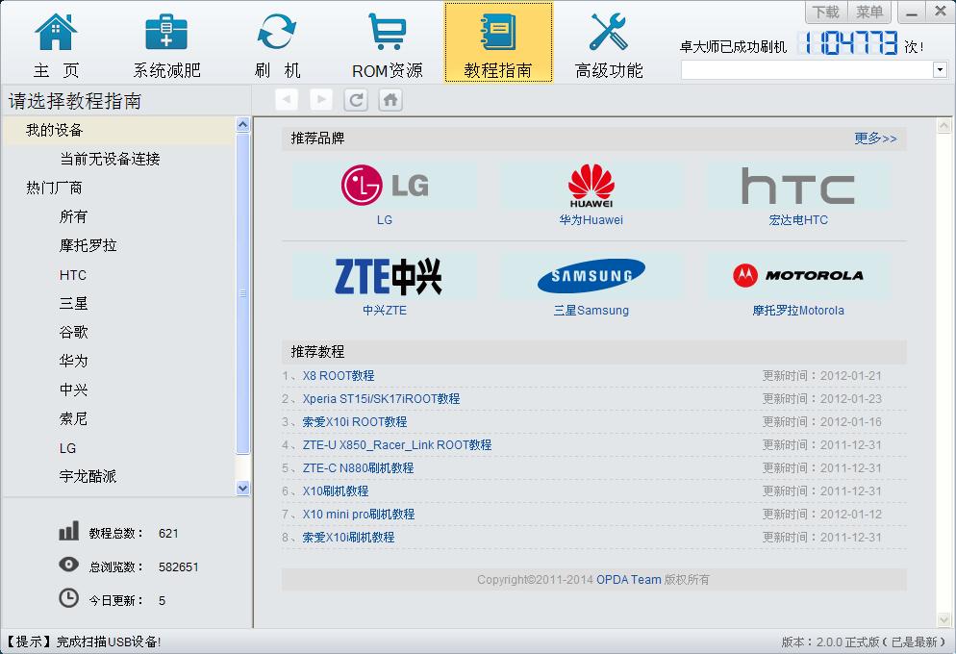
Task: Click the browser forward arrow button
Action: click(x=321, y=99)
